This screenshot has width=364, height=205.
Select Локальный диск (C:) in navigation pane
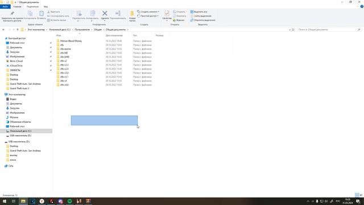[x=20, y=131]
